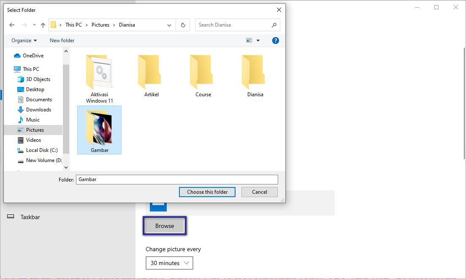The image size is (466, 279).
Task: Click the Help question mark icon
Action: [x=276, y=40]
